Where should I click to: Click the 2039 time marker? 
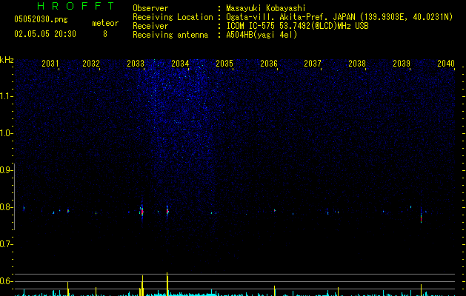[x=402, y=64]
